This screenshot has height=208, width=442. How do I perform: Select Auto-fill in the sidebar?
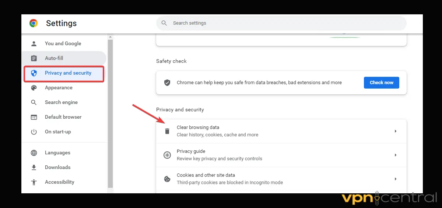coord(54,58)
